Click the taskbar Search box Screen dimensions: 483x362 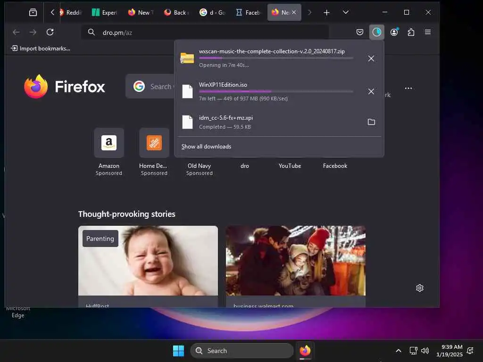[242, 351]
